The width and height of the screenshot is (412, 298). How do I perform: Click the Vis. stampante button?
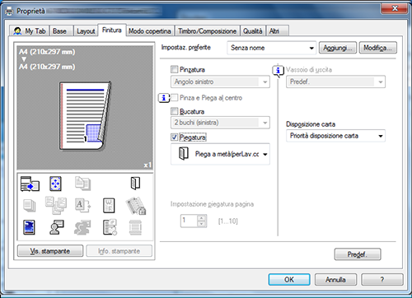[x=50, y=251]
